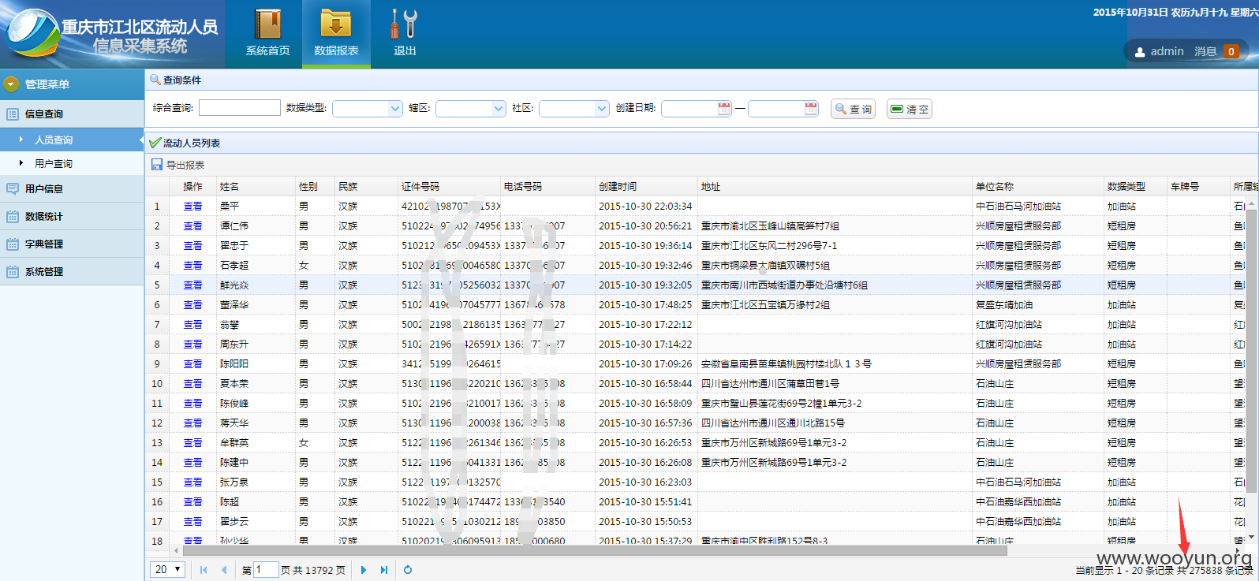Click the table's vertical scrollbar down arrow
1259x581 pixels.
1251,538
